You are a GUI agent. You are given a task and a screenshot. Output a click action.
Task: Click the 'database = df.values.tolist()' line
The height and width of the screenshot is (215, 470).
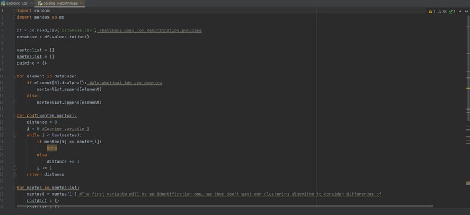[x=53, y=37]
